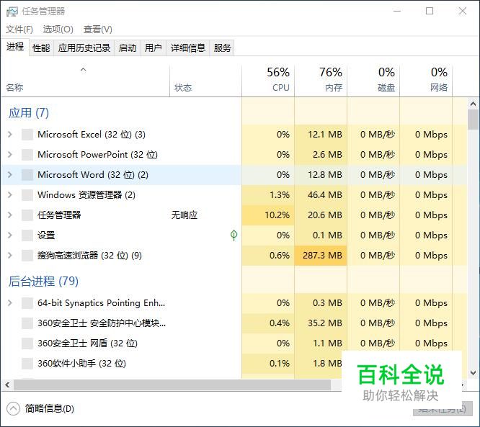Open the 选项(O) menu
Viewport: 480px width, 427px height.
(x=58, y=30)
